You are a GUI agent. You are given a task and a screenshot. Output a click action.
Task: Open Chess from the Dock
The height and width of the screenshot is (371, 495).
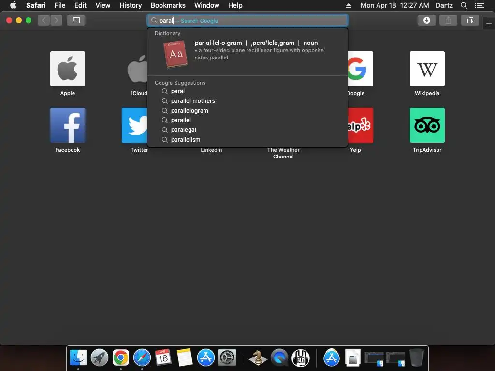tap(258, 358)
